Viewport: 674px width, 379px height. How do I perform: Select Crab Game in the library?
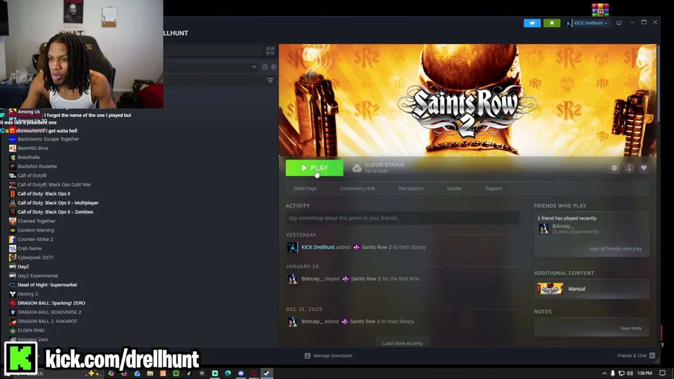29,248
